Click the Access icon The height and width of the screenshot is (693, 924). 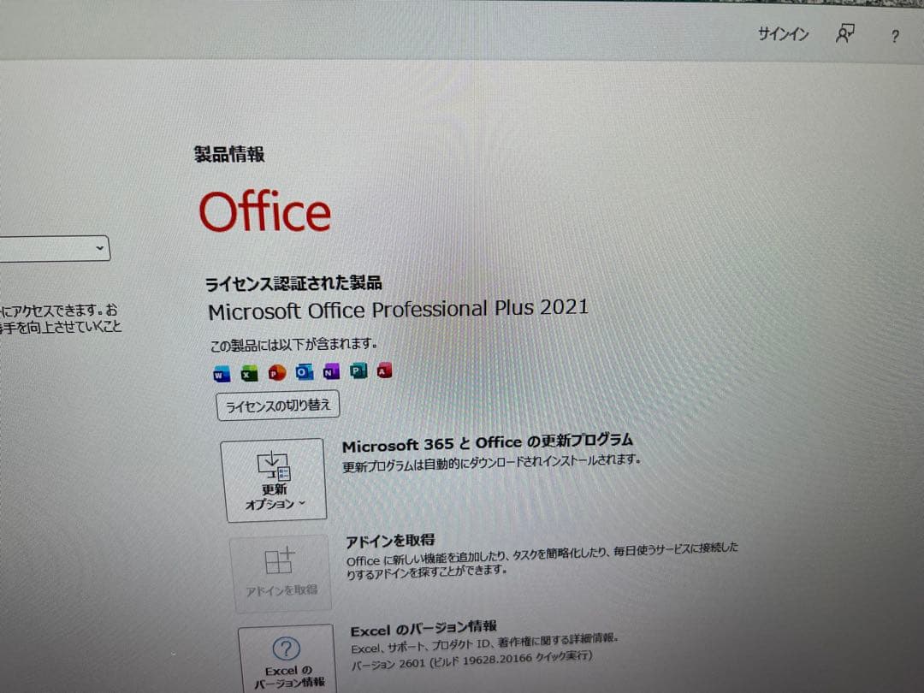coord(383,370)
